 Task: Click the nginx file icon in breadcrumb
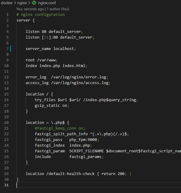tap(34, 3)
